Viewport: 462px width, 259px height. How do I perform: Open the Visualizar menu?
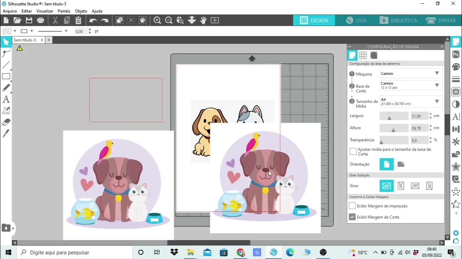point(45,11)
